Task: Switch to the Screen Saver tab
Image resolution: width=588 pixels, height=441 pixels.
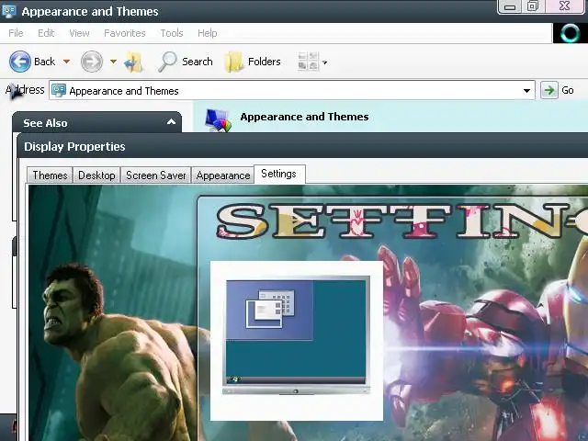Action: click(x=156, y=175)
